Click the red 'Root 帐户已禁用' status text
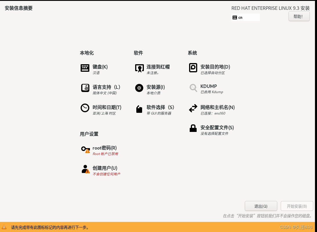The height and width of the screenshot is (232, 317). coord(105,154)
